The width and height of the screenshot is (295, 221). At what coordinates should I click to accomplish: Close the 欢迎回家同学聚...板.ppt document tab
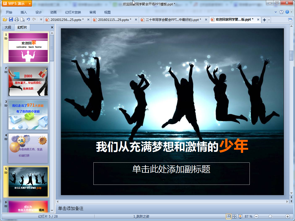258,20
